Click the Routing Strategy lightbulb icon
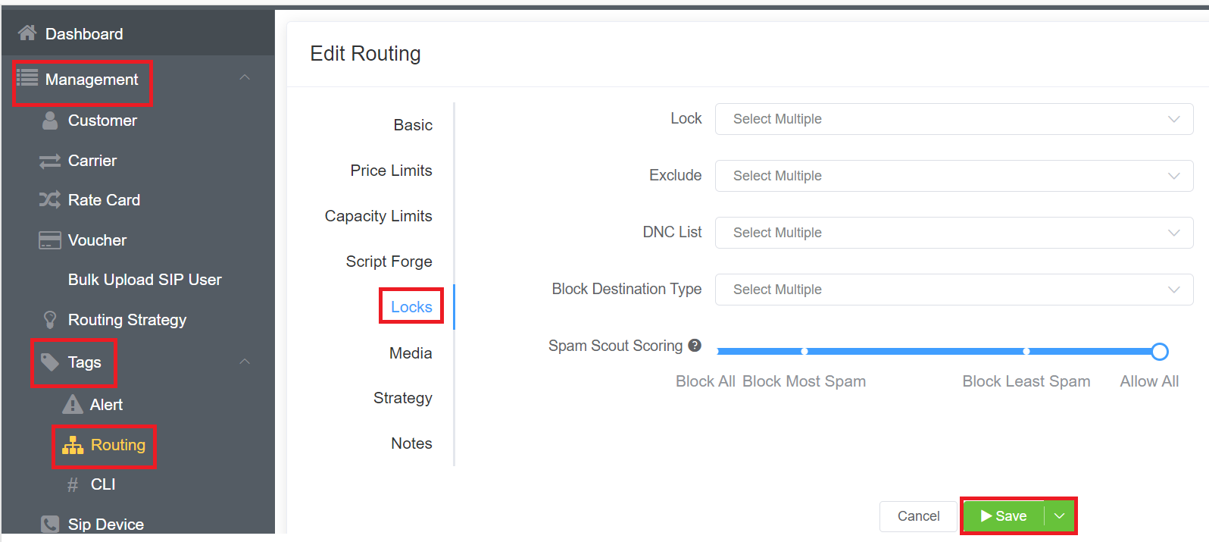The width and height of the screenshot is (1209, 542). (x=50, y=320)
